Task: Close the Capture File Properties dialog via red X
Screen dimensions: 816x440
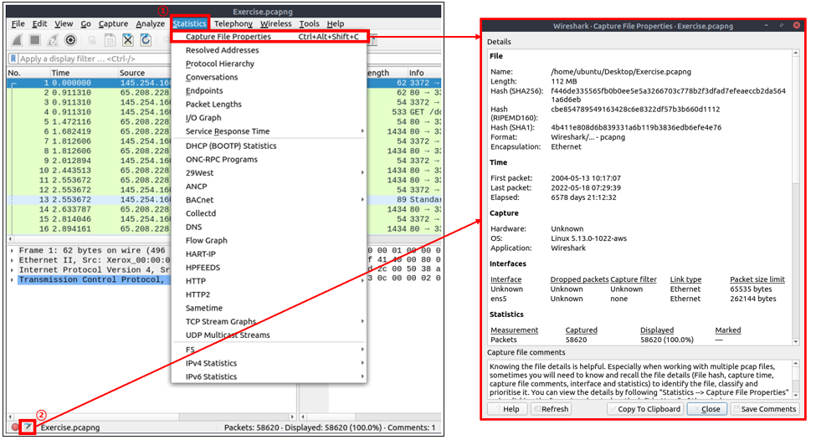Action: click(x=796, y=25)
